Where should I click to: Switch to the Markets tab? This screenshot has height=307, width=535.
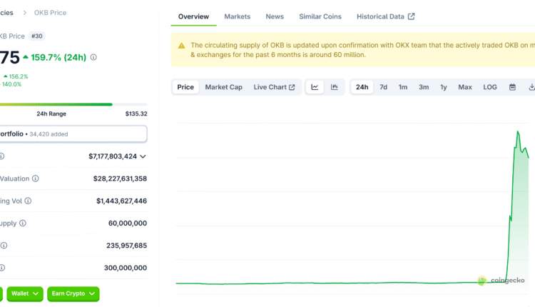pos(237,16)
